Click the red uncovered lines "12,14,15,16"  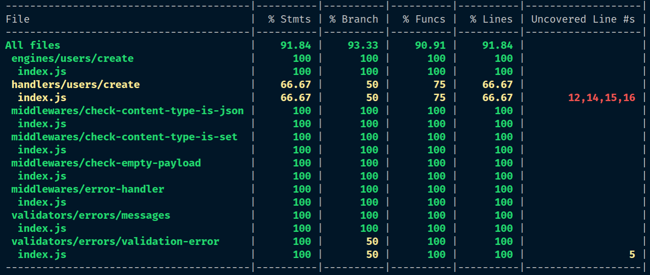click(x=602, y=98)
